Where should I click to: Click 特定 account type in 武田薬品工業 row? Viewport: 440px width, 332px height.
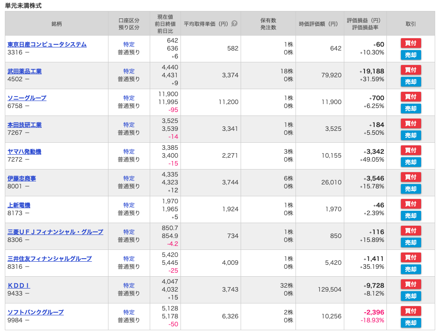click(x=129, y=71)
